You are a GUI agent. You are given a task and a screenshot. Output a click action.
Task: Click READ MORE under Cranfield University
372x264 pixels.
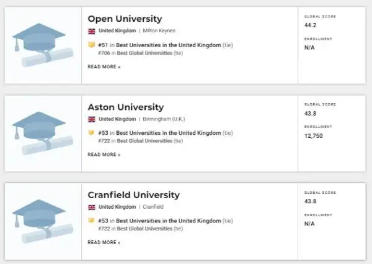point(104,242)
